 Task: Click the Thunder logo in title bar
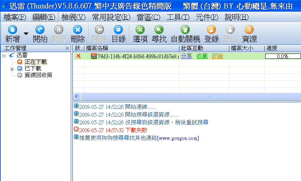click(4, 6)
